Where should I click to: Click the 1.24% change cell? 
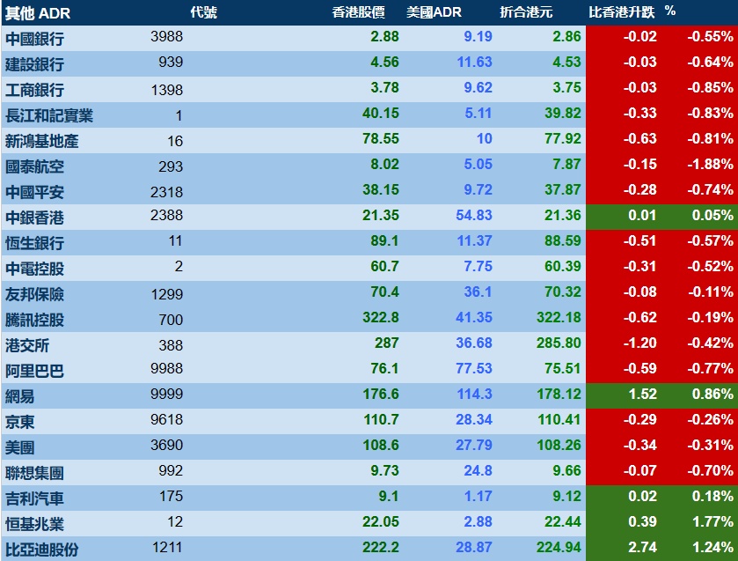click(712, 547)
